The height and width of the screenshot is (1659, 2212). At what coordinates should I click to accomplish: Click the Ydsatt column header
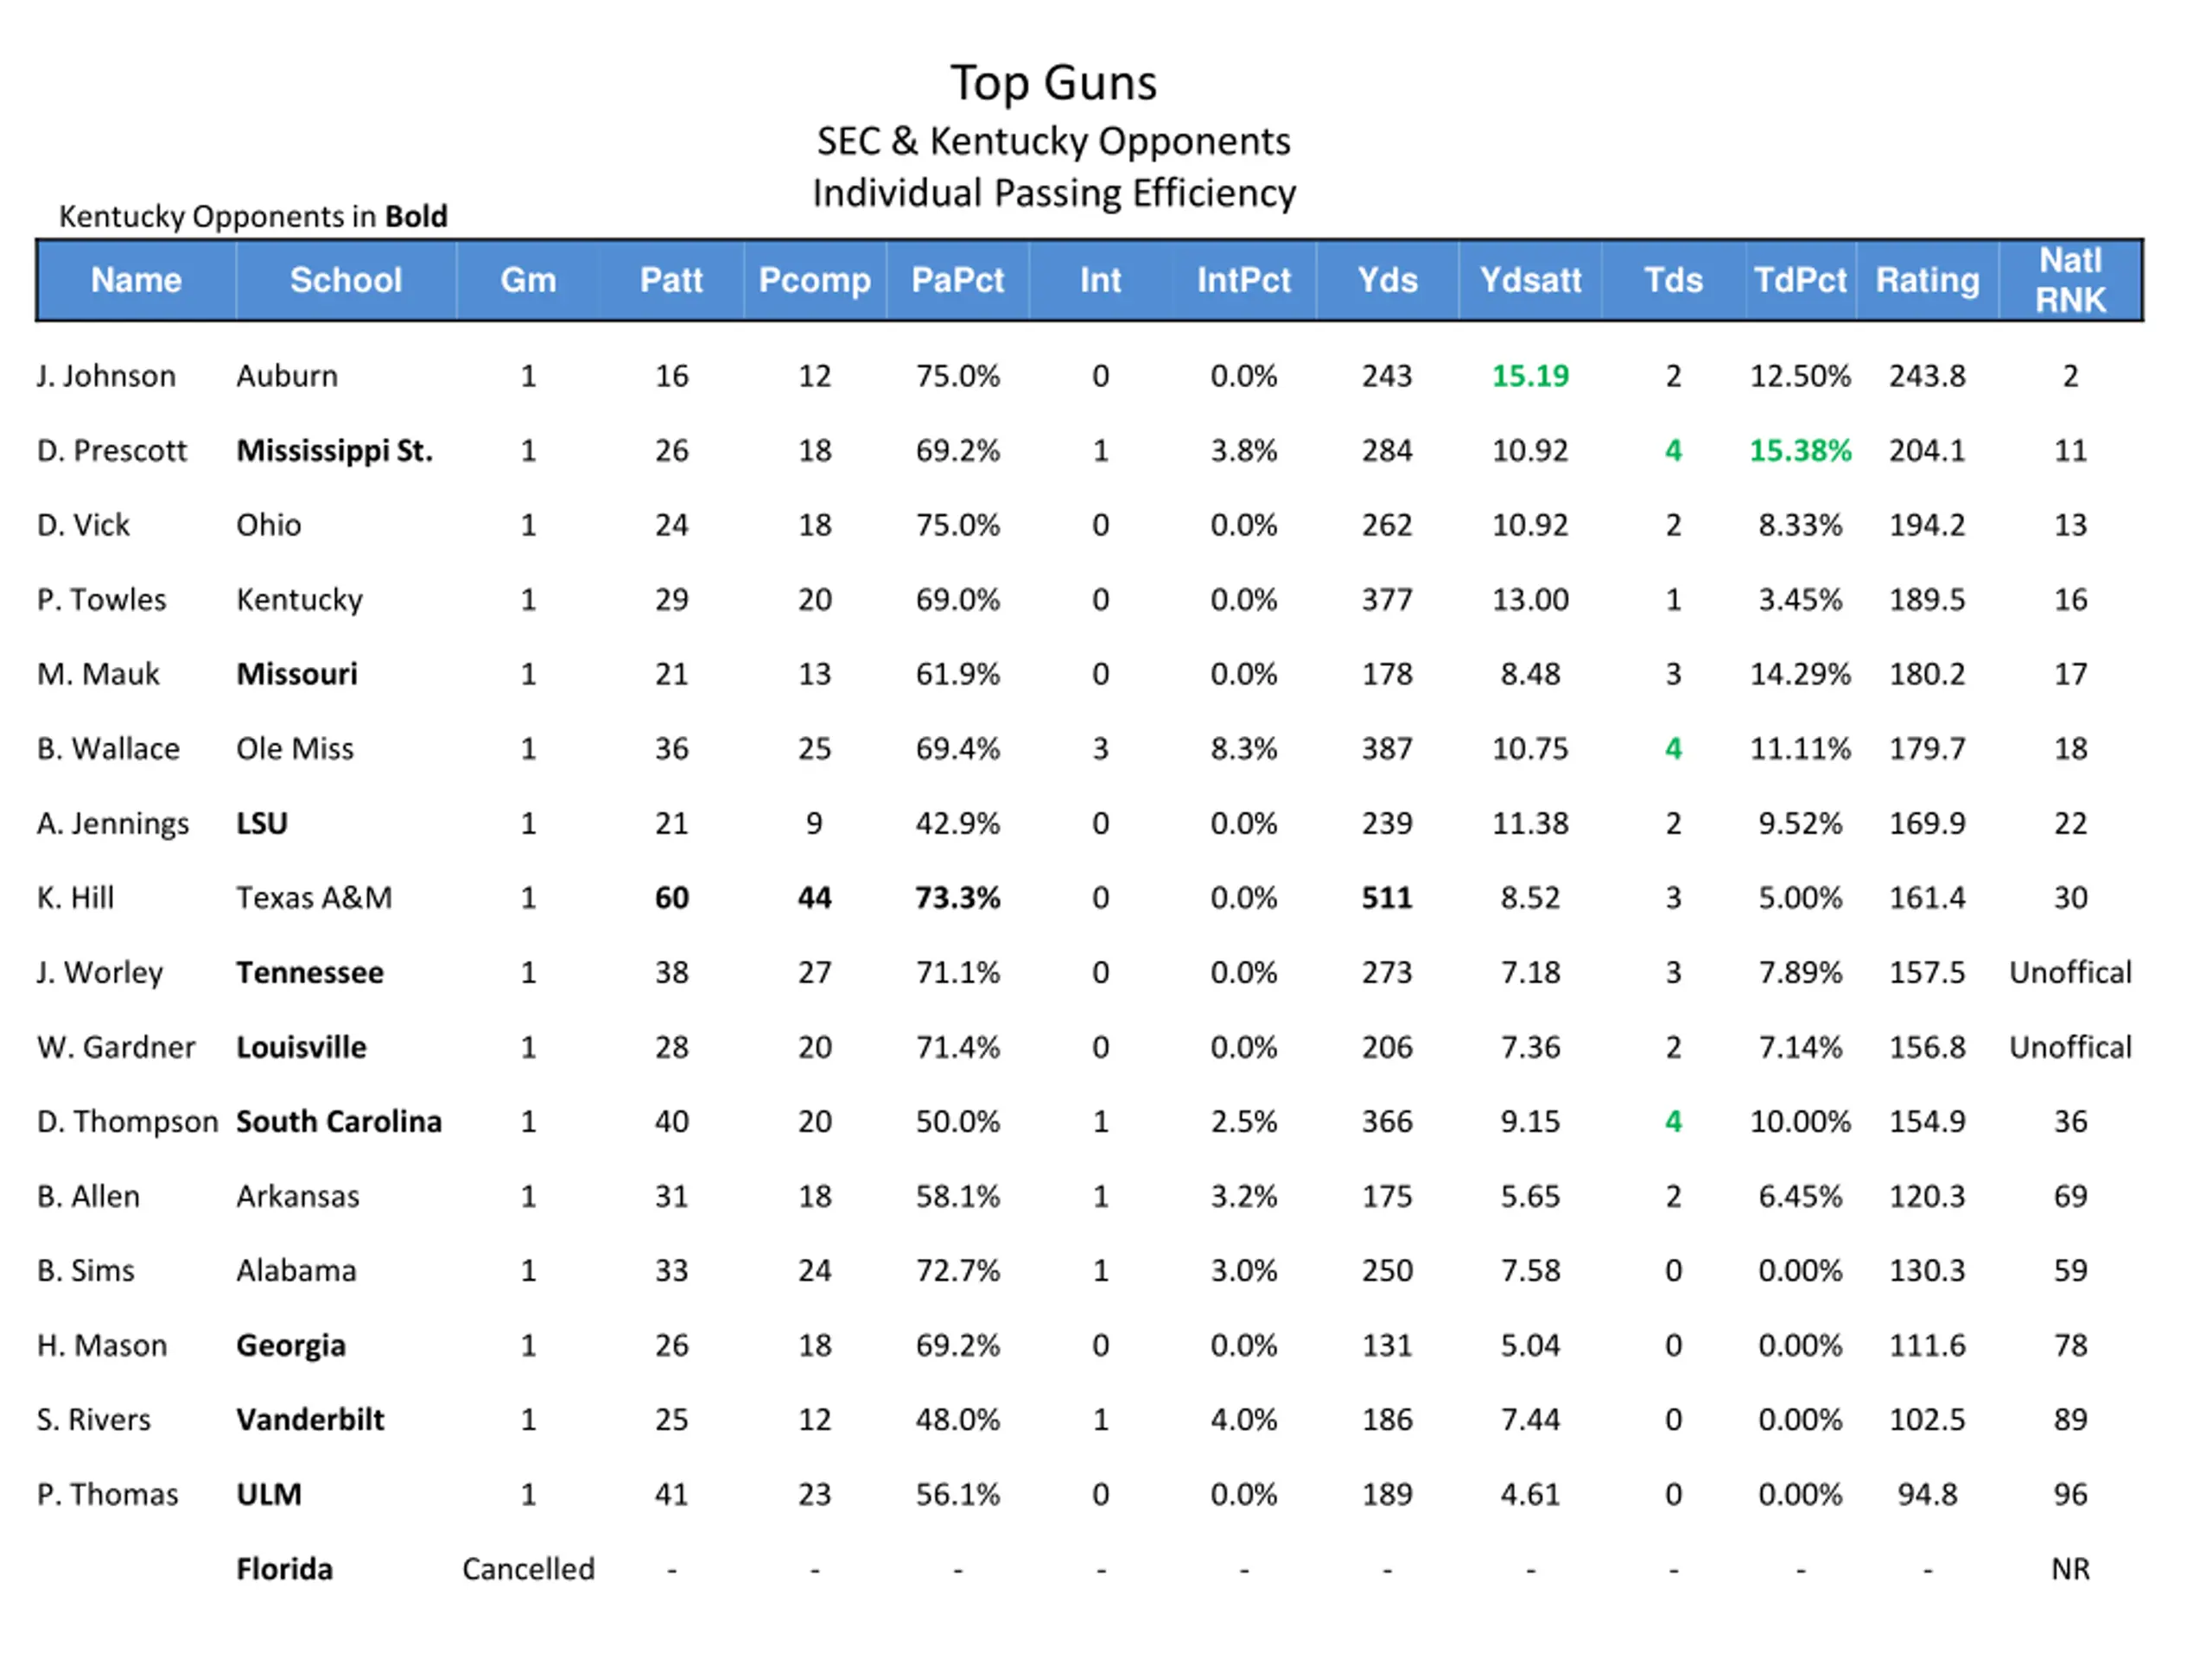[1530, 280]
